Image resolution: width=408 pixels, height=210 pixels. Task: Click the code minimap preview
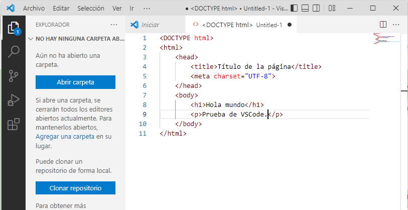tap(386, 38)
